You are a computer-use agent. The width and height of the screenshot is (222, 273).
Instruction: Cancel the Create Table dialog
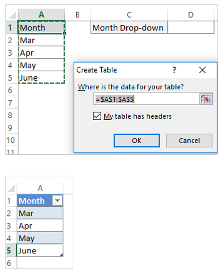click(189, 140)
